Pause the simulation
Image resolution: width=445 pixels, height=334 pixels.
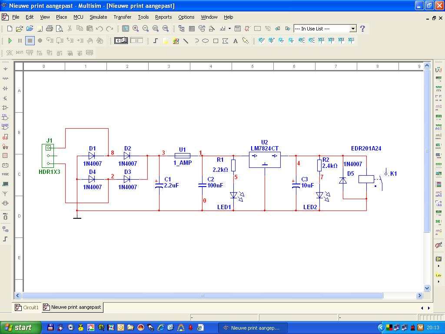[20, 40]
